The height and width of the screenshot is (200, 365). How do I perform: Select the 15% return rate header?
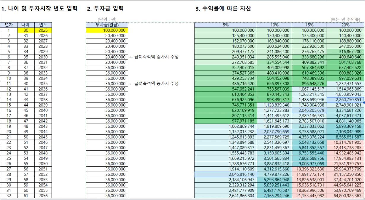point(309,25)
